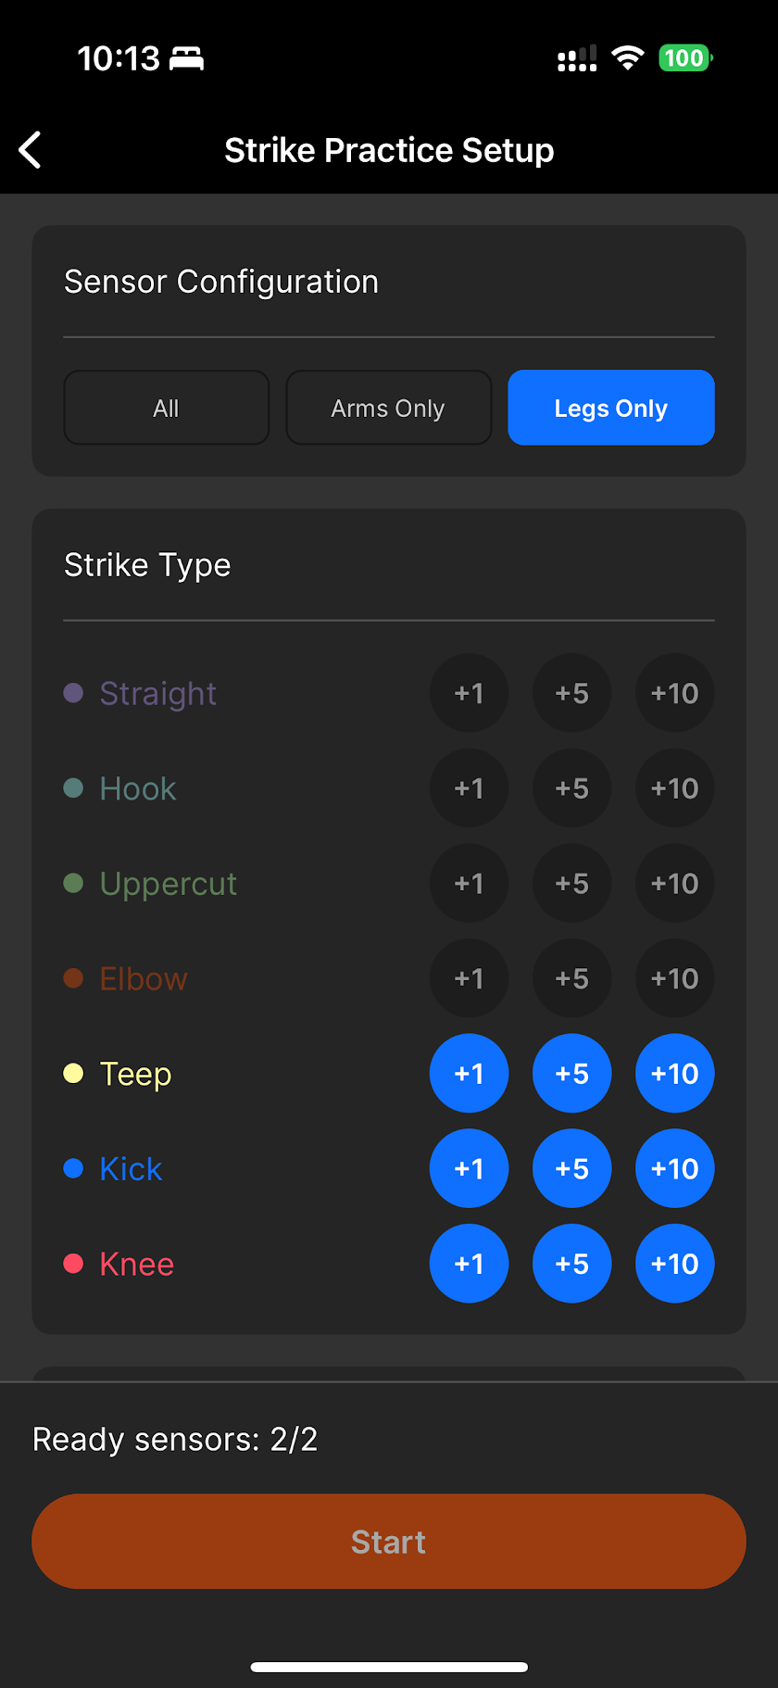This screenshot has width=778, height=1688.
Task: Tap the green Uppercut color dot
Action: 74,883
